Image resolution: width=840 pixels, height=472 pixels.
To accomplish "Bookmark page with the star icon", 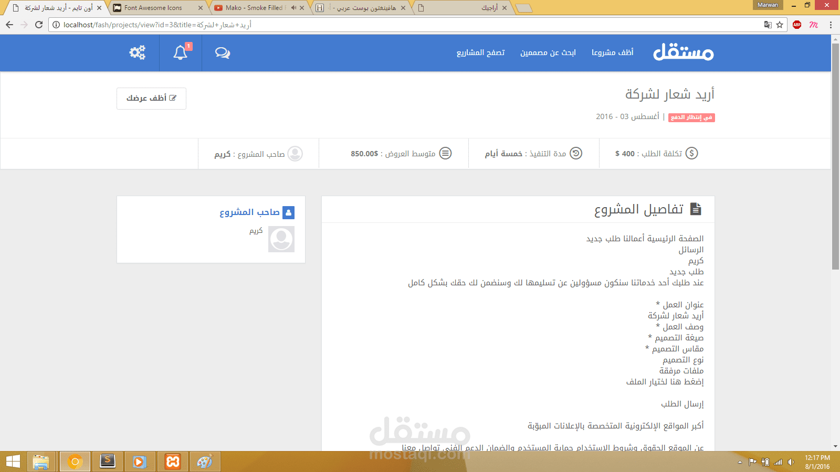I will (780, 25).
